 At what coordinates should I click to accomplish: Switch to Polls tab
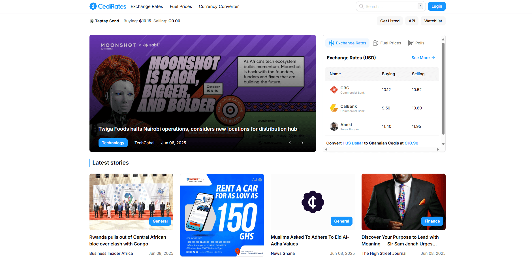pos(416,43)
